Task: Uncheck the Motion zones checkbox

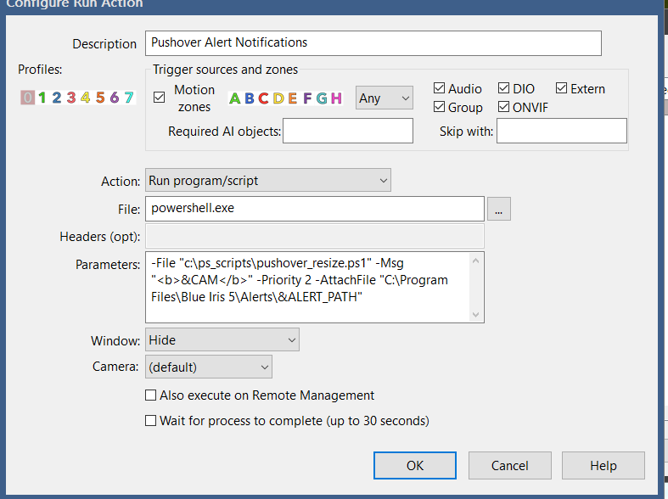Action: click(160, 98)
